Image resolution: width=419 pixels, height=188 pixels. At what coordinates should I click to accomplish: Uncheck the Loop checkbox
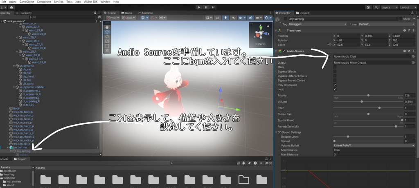[335, 89]
